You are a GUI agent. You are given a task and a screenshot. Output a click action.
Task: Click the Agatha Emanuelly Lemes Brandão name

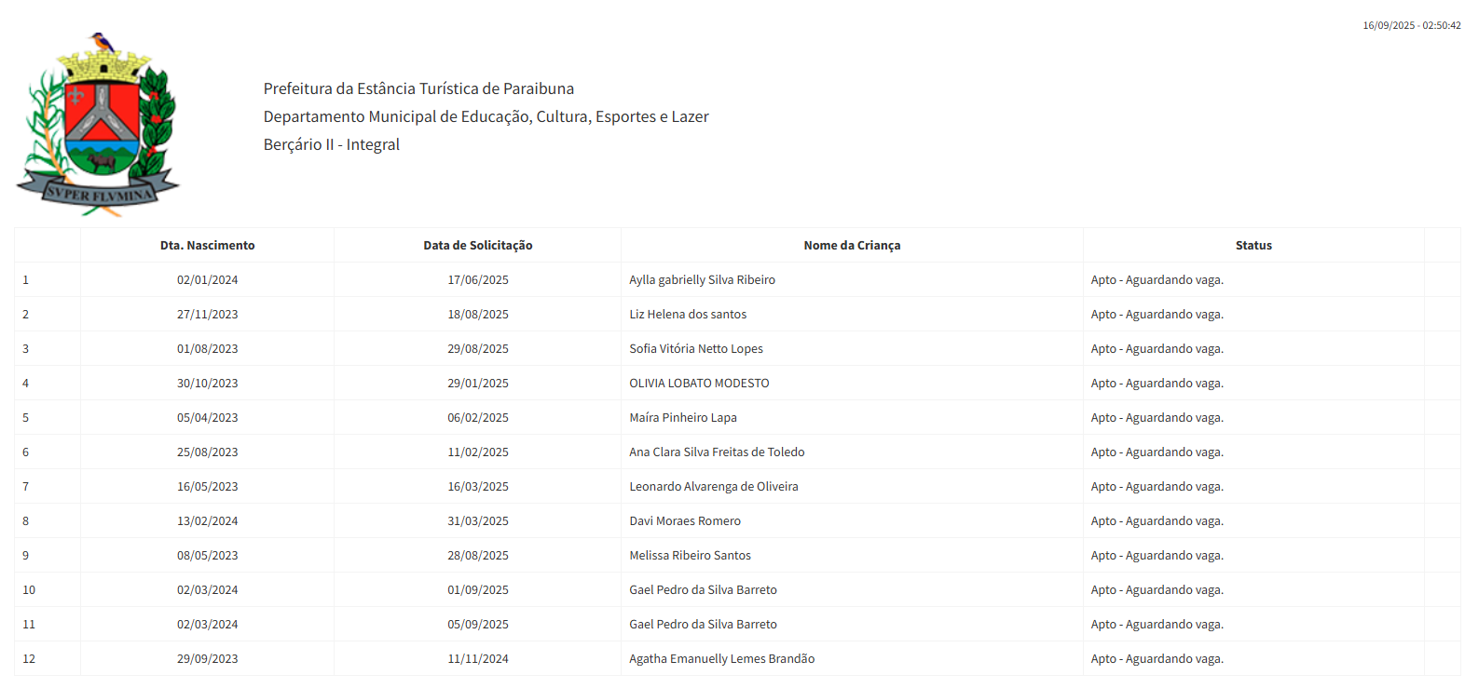coord(721,659)
